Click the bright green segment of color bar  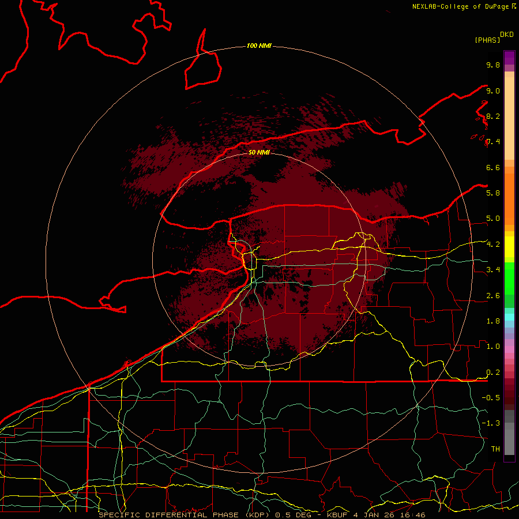click(x=509, y=278)
